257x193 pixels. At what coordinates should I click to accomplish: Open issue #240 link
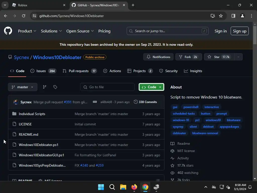[84, 165]
